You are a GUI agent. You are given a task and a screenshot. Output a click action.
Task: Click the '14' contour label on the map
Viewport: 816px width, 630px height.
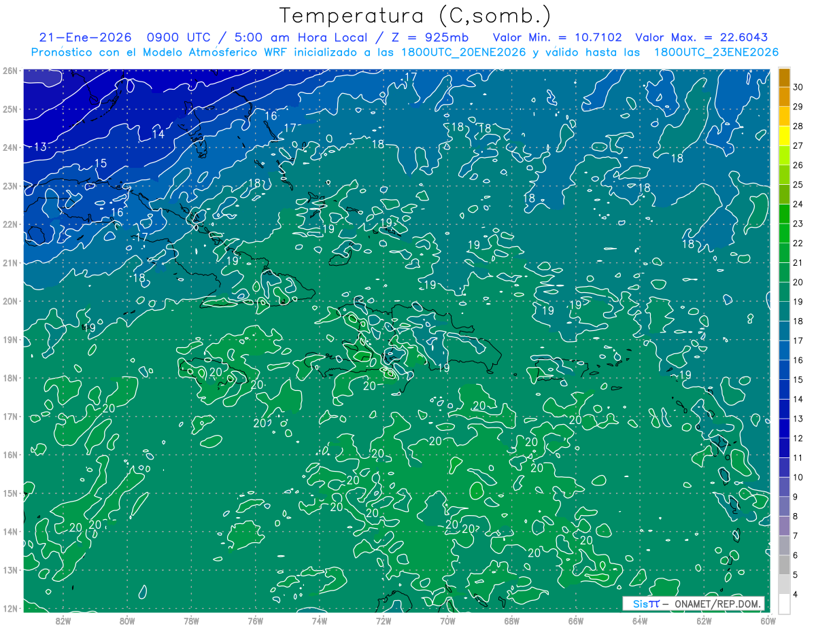(158, 134)
